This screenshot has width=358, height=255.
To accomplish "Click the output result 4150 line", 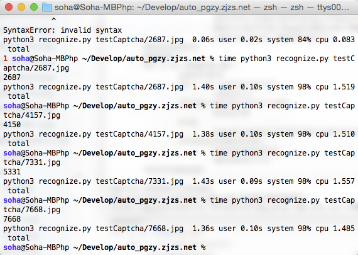I will coord(12,125).
